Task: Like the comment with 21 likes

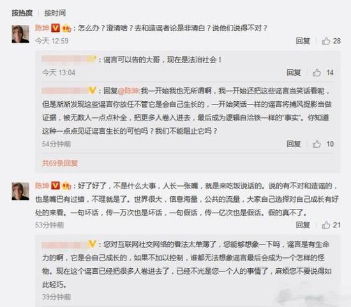Action: 326,225
